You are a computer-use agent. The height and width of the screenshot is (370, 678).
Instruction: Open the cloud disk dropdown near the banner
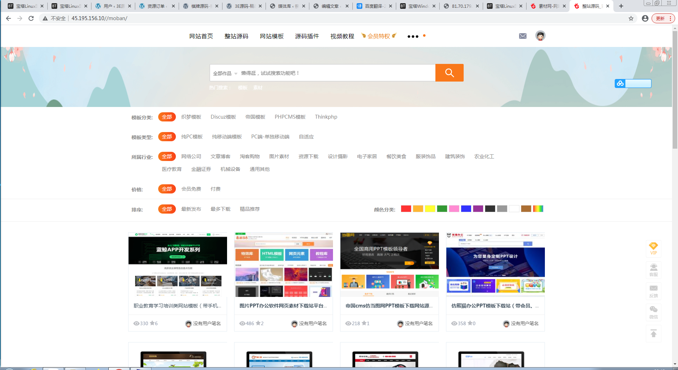(620, 84)
